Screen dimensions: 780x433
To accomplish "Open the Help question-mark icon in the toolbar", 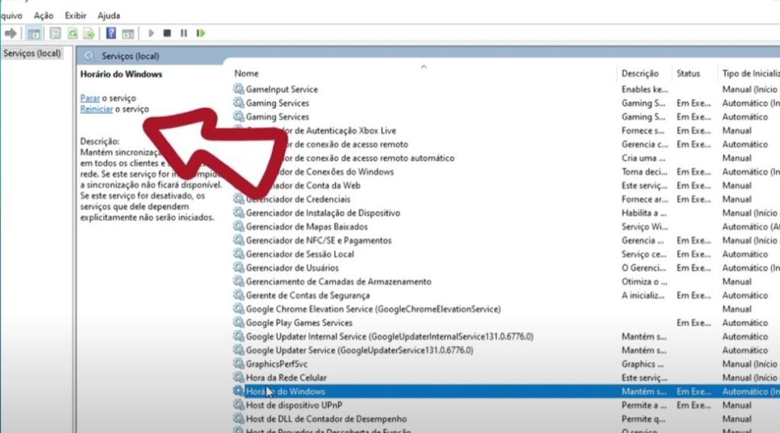I will (111, 33).
